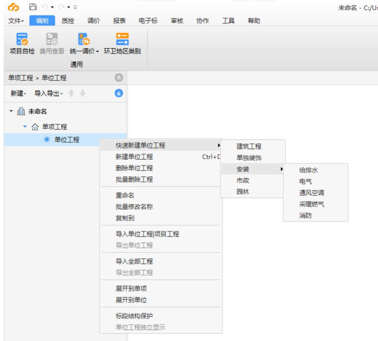Image resolution: width=378 pixels, height=341 pixels.
Task: Click the blue download circle icon
Action: coord(119,93)
